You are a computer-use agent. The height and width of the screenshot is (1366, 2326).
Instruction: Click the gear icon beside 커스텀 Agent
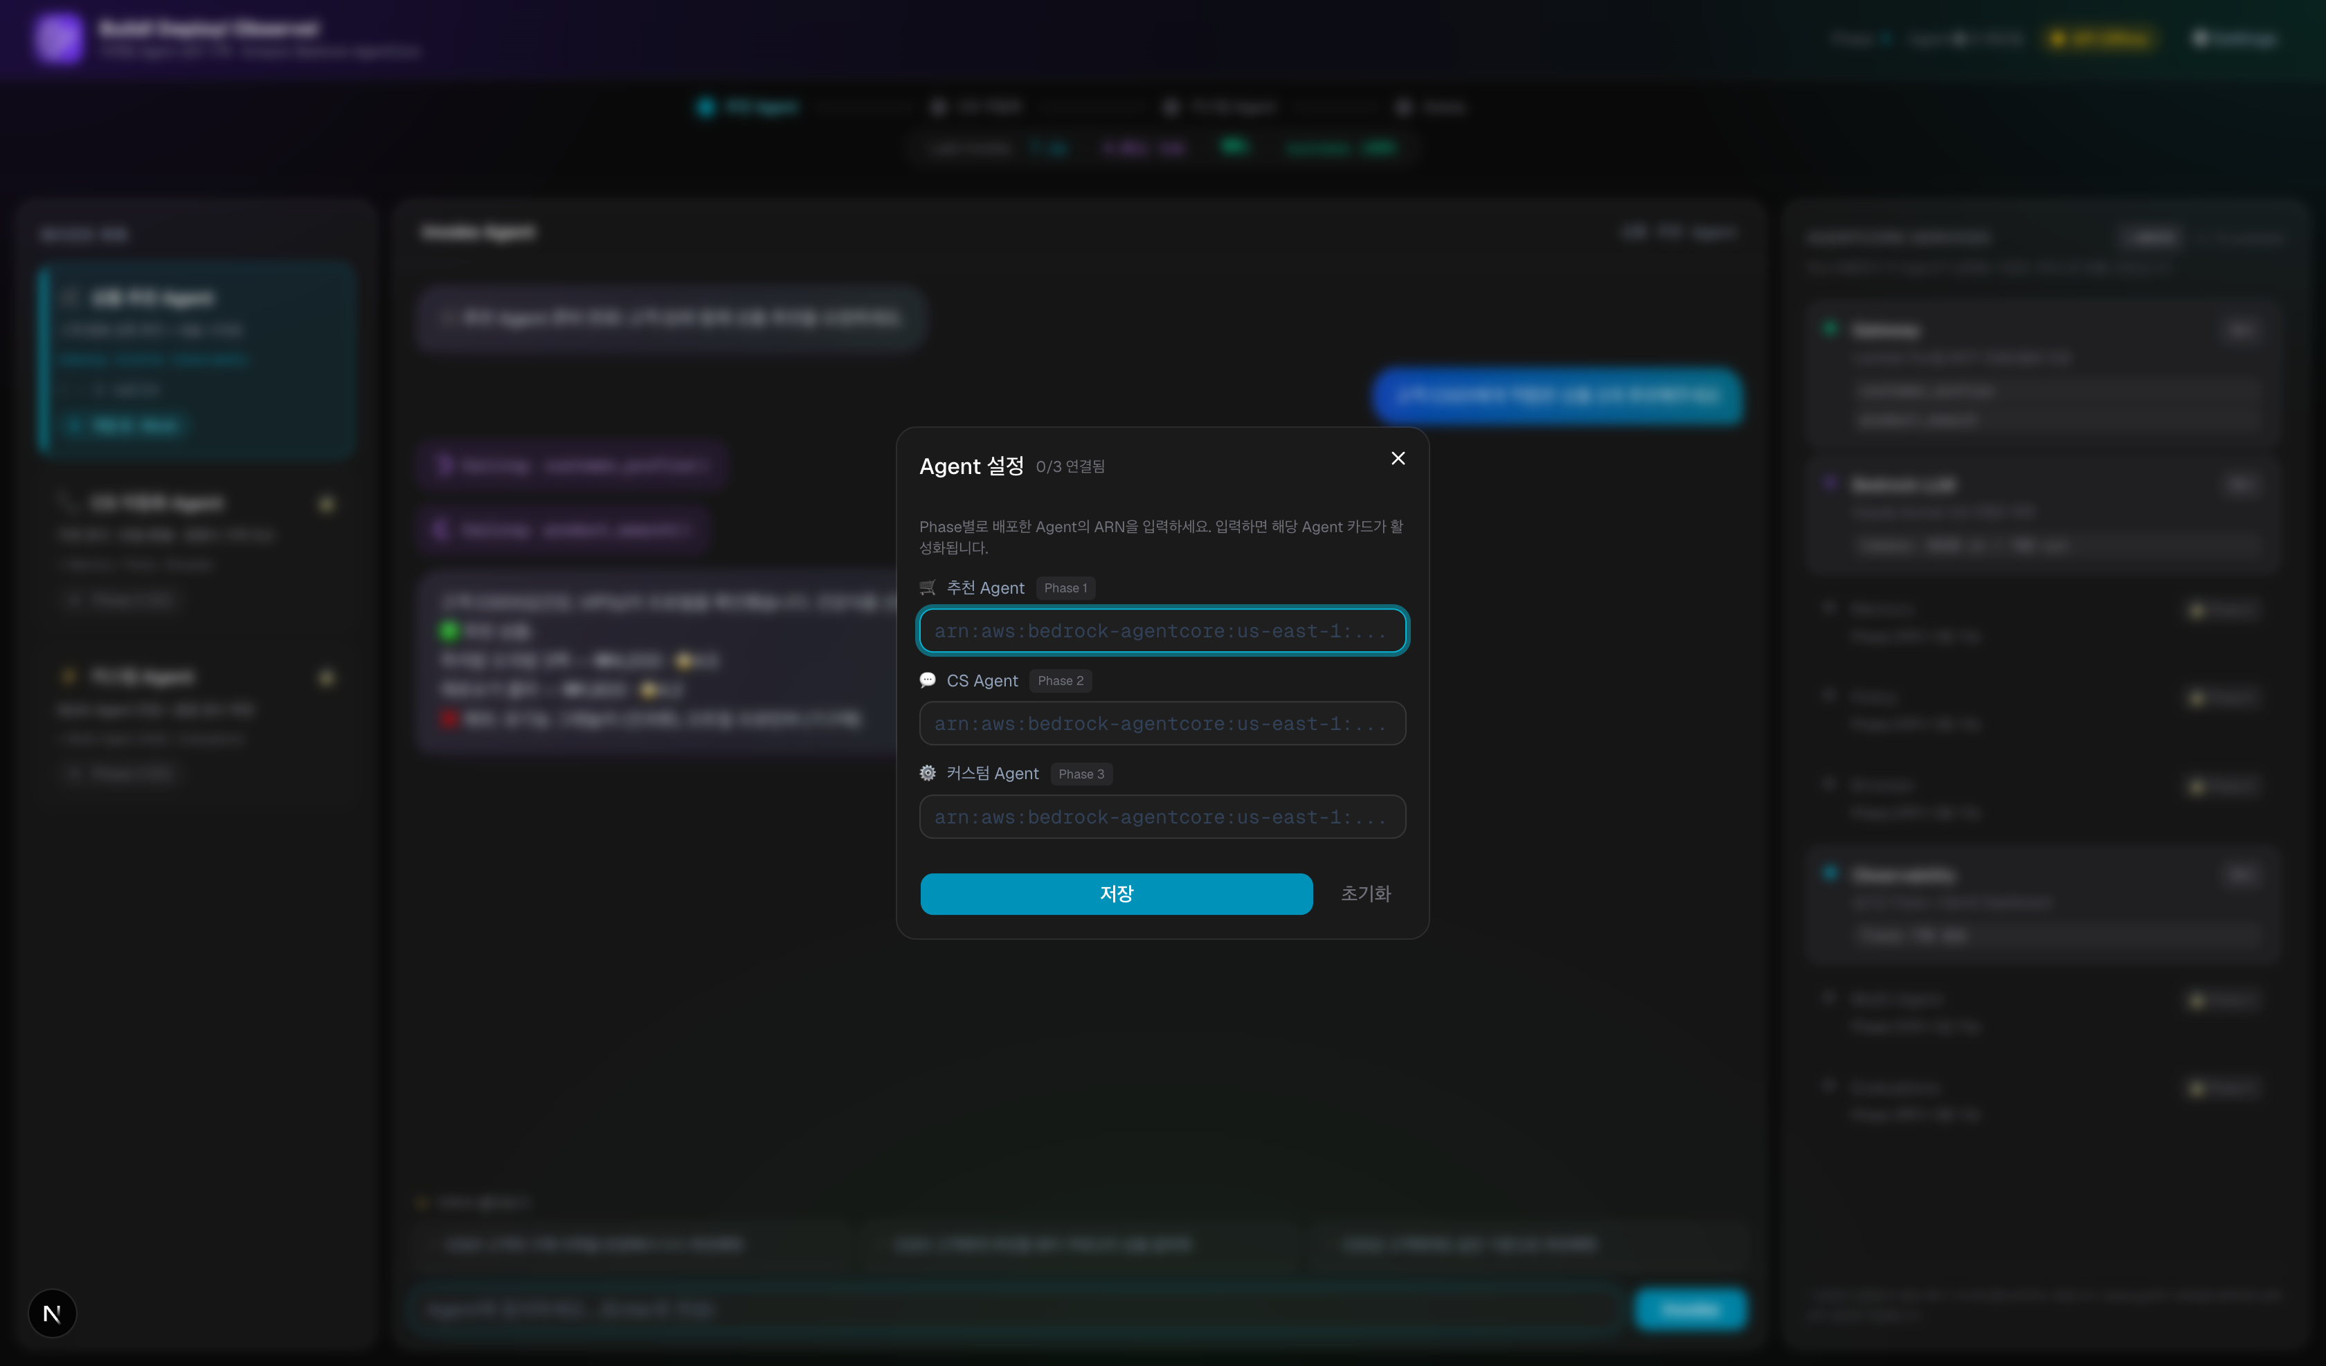click(928, 774)
